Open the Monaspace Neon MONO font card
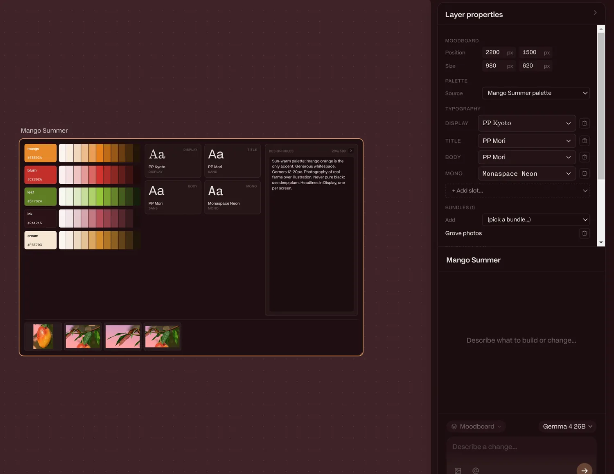Screen dimensions: 614x474 tap(233, 197)
